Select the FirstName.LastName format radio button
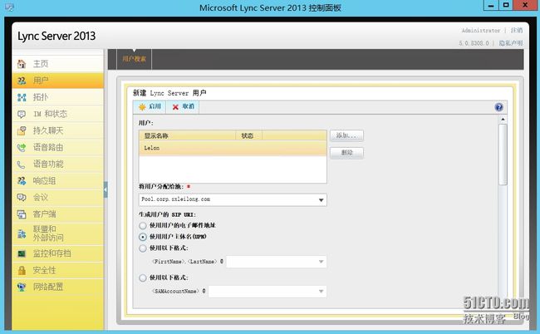540x334 pixels. tap(143, 248)
